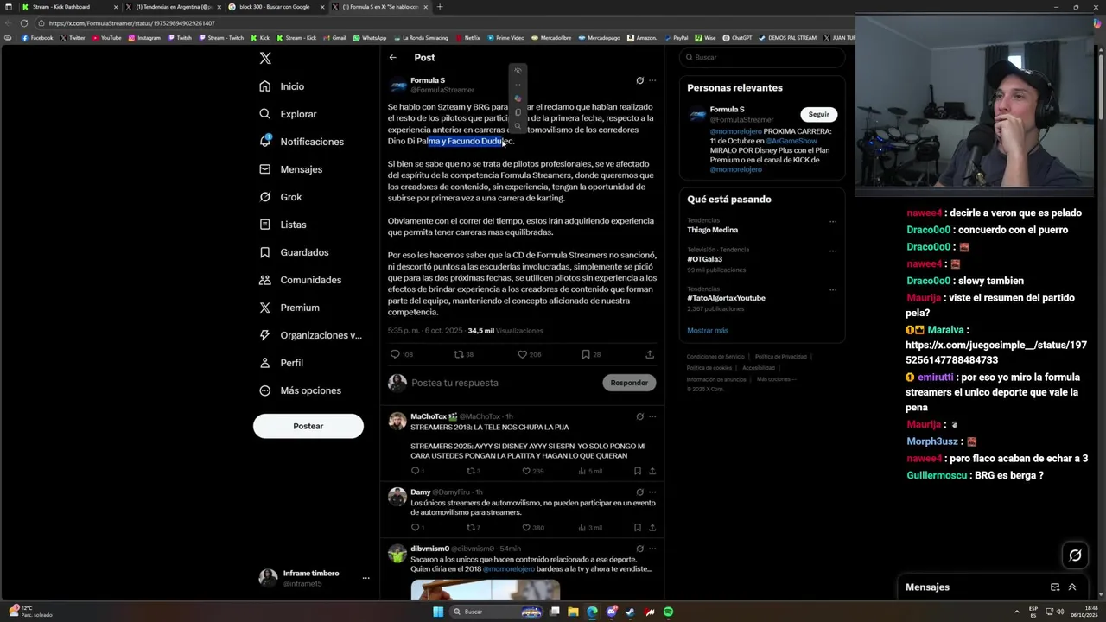Open Grok icon on MaChoTox's reply

[639, 416]
